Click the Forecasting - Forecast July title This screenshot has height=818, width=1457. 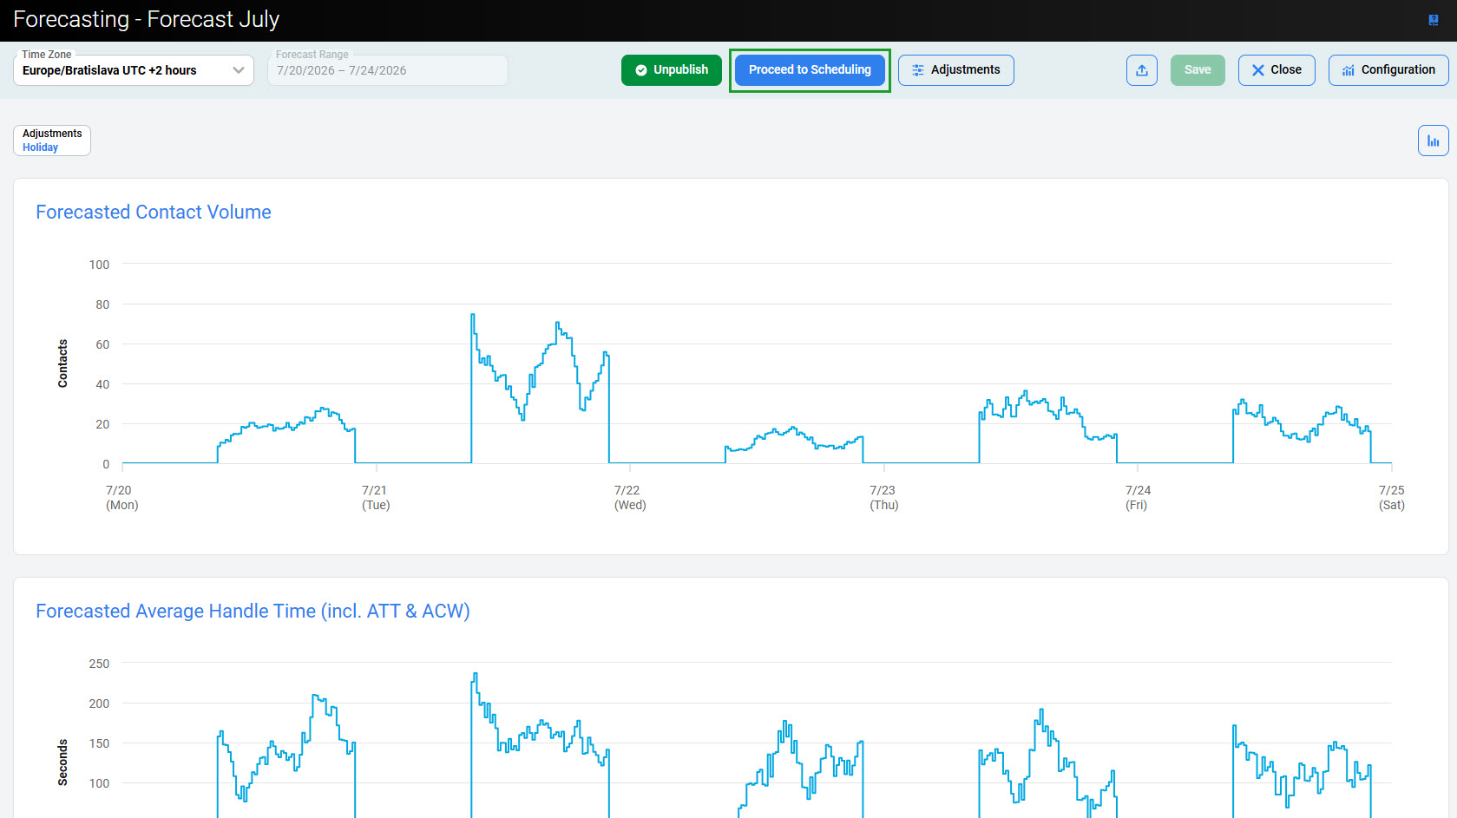pos(146,20)
